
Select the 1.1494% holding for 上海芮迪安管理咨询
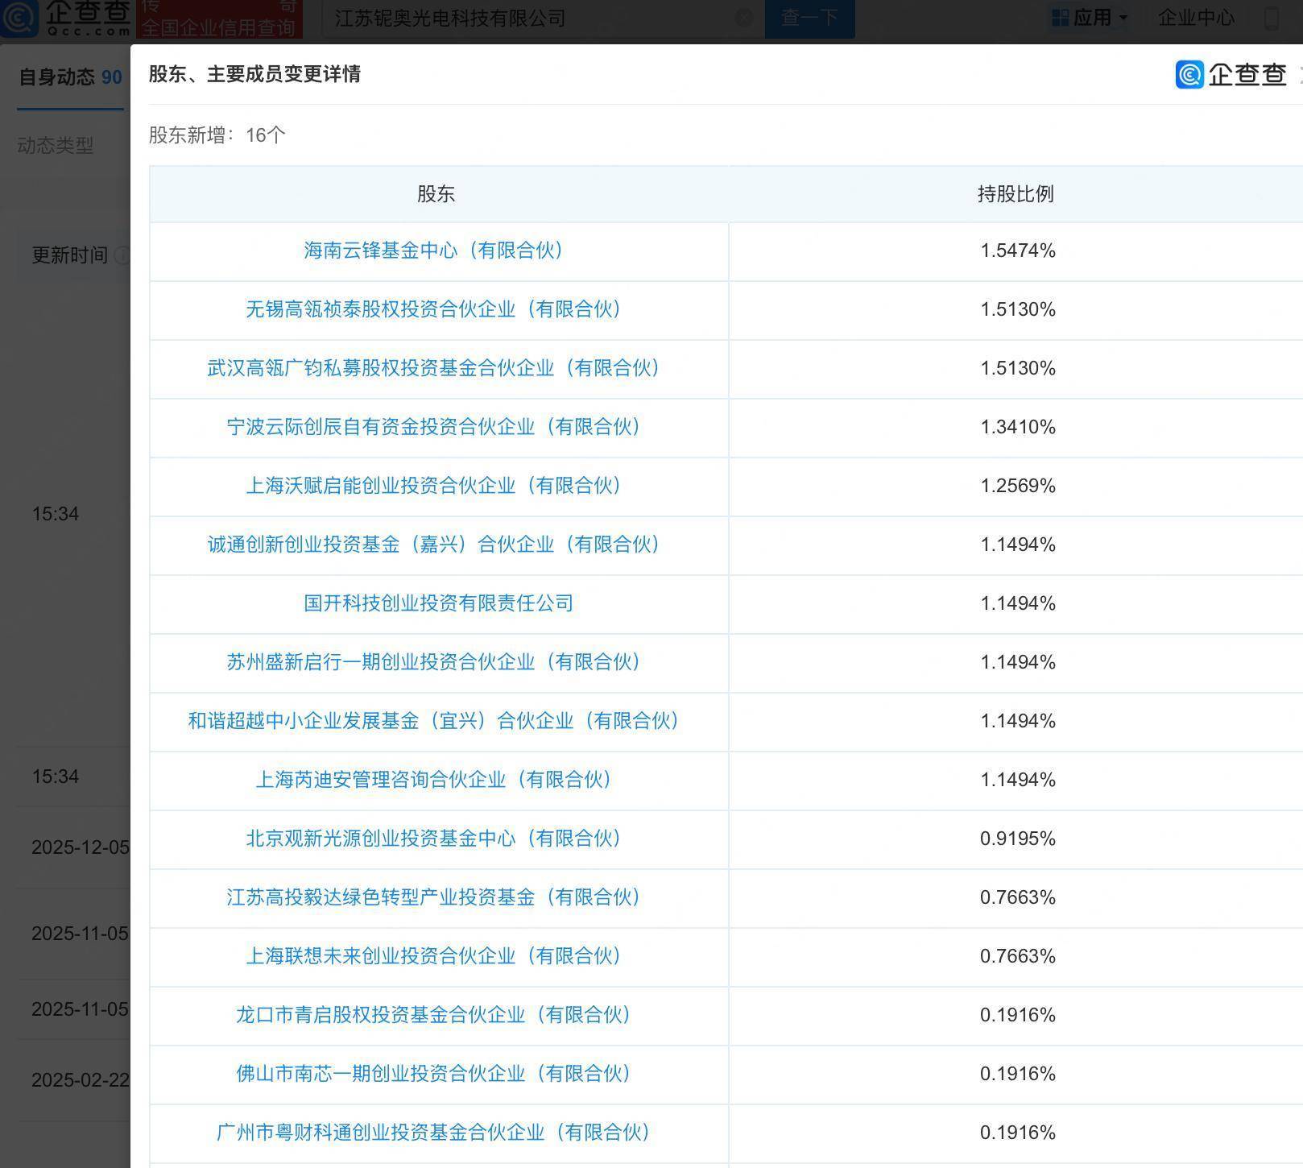pos(1018,780)
